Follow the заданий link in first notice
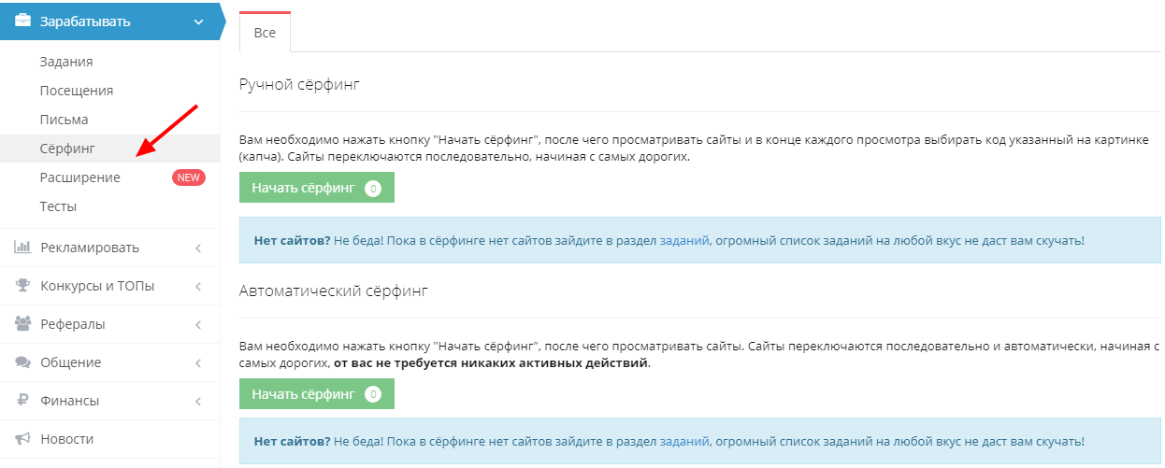The width and height of the screenshot is (1165, 468). (x=683, y=240)
